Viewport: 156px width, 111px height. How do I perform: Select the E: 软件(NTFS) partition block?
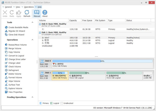tap(87, 75)
